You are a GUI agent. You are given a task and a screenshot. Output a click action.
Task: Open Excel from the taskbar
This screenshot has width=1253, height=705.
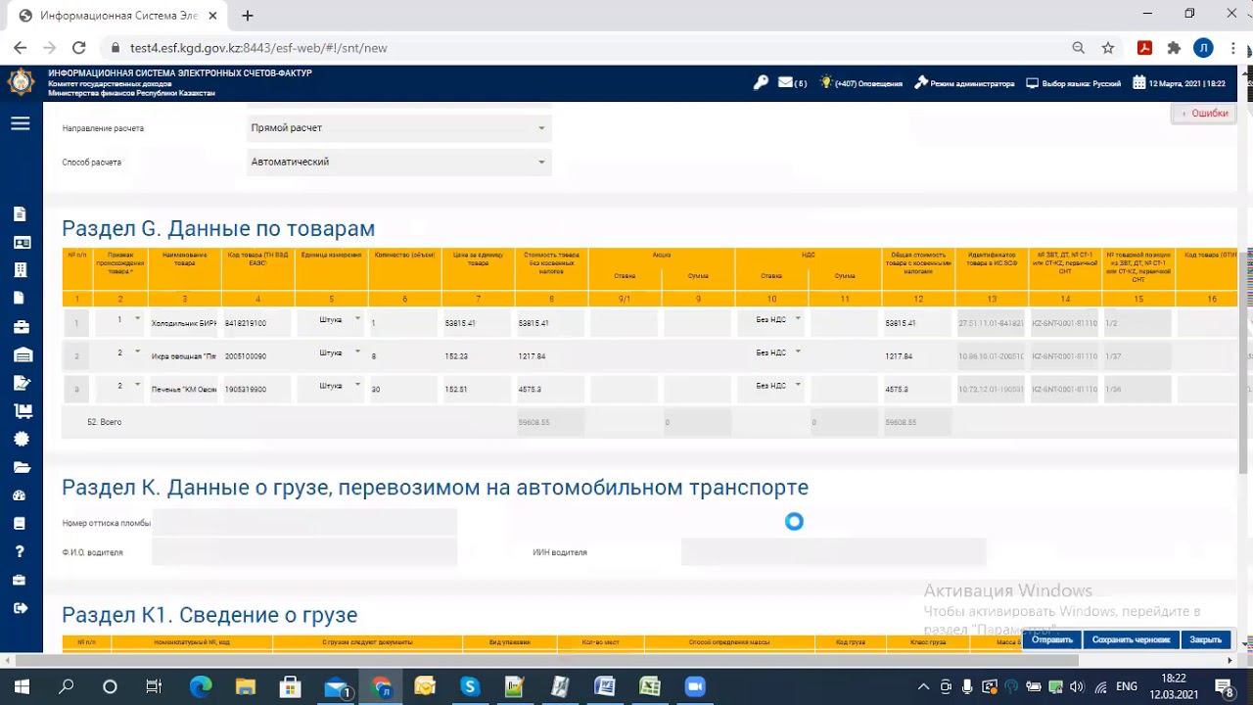(x=650, y=686)
